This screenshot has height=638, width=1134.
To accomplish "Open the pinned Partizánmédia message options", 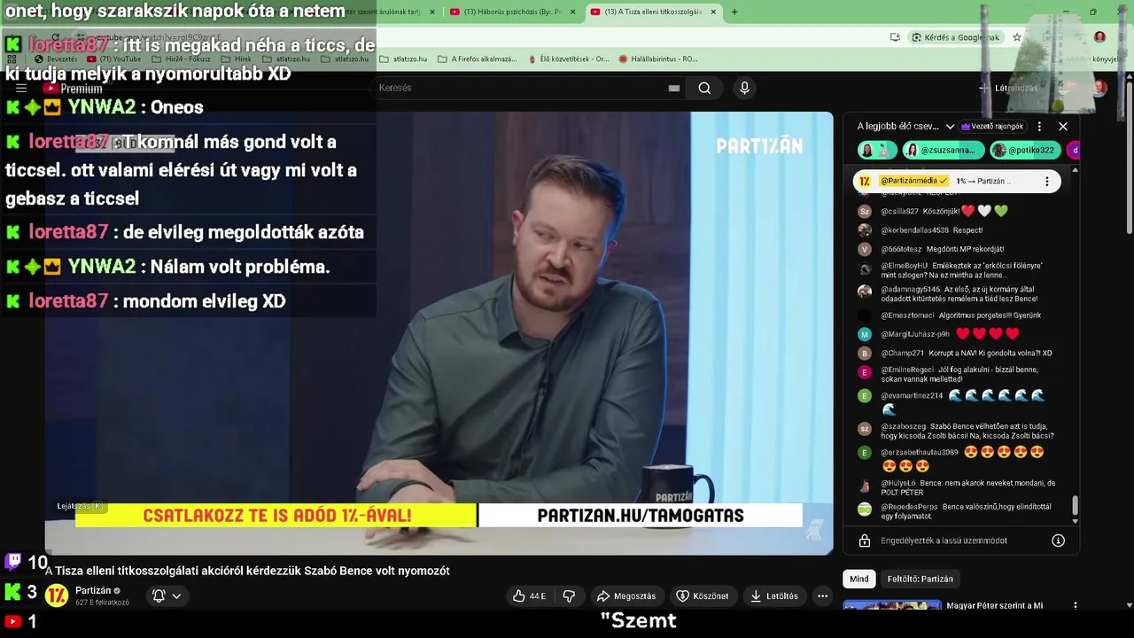I will [1047, 181].
